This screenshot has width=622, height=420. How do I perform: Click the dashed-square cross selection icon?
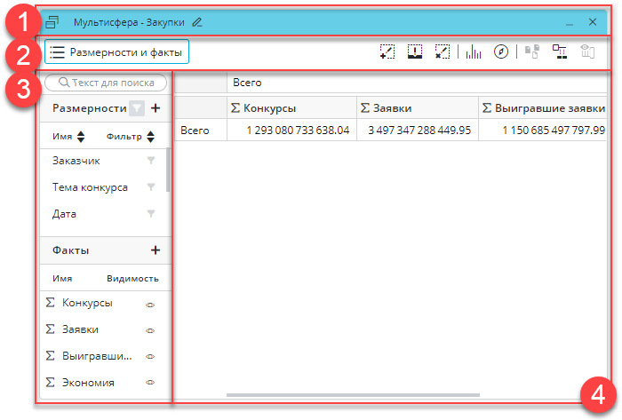443,52
